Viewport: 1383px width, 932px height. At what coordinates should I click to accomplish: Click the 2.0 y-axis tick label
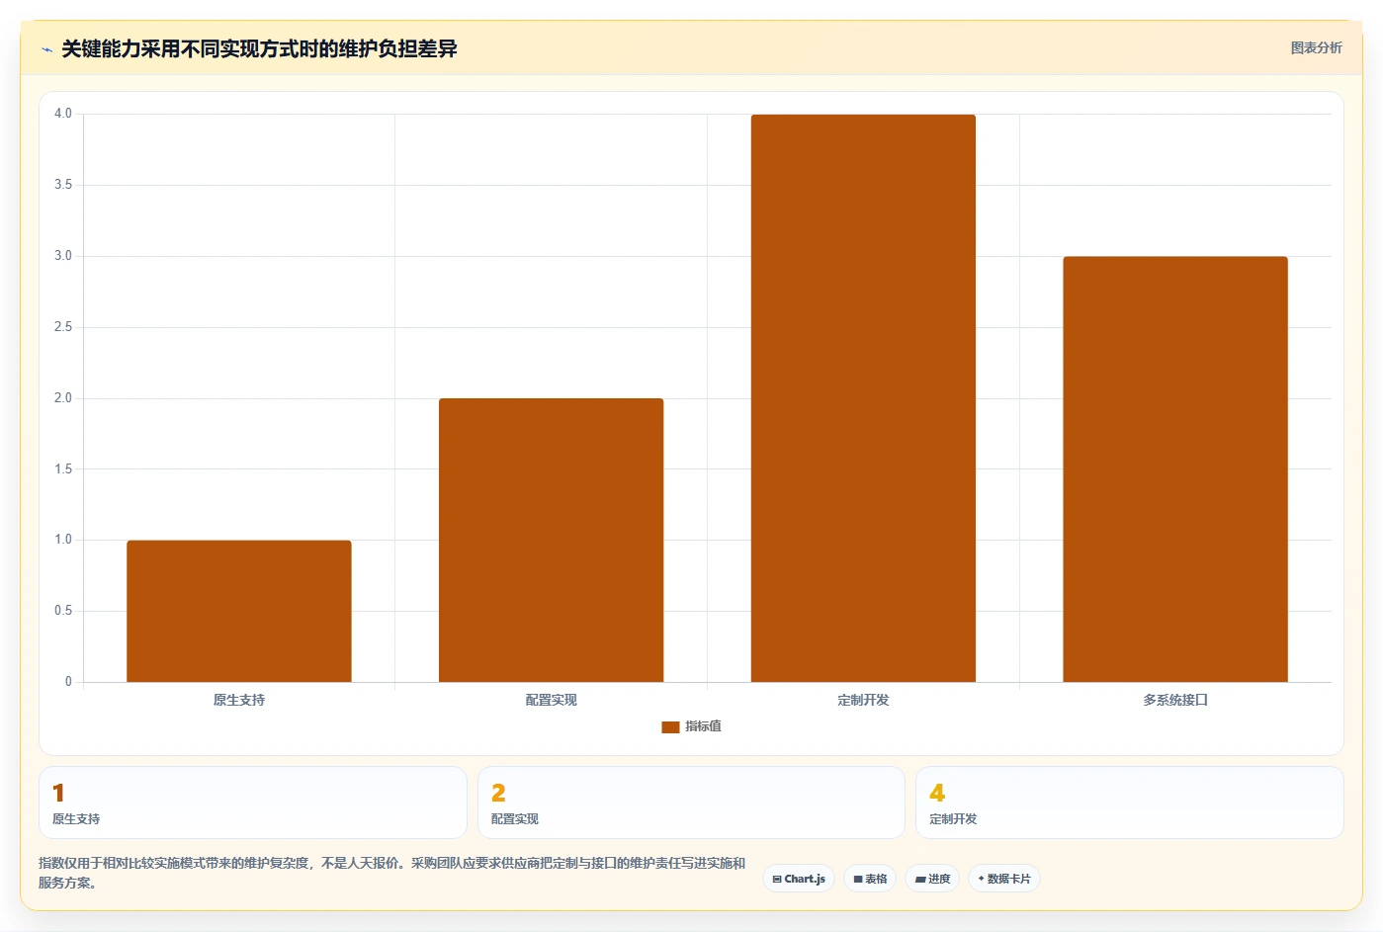63,398
